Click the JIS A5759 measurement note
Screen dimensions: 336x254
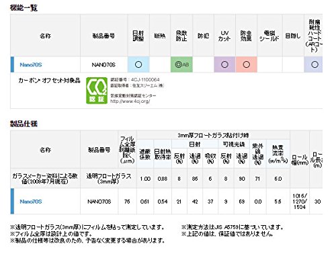[233, 227]
